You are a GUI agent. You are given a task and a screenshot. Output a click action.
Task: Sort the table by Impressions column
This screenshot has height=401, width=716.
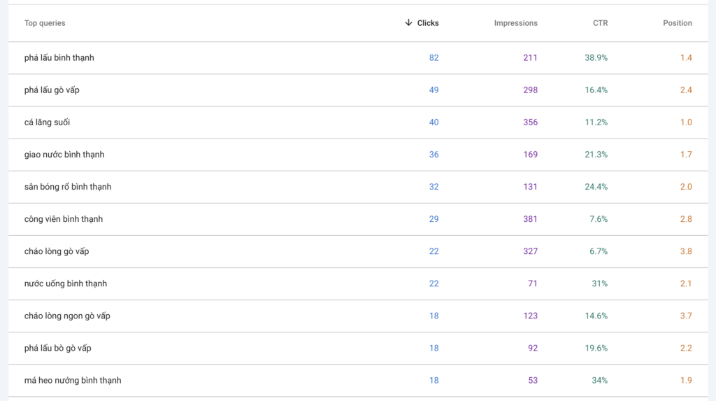pos(515,23)
